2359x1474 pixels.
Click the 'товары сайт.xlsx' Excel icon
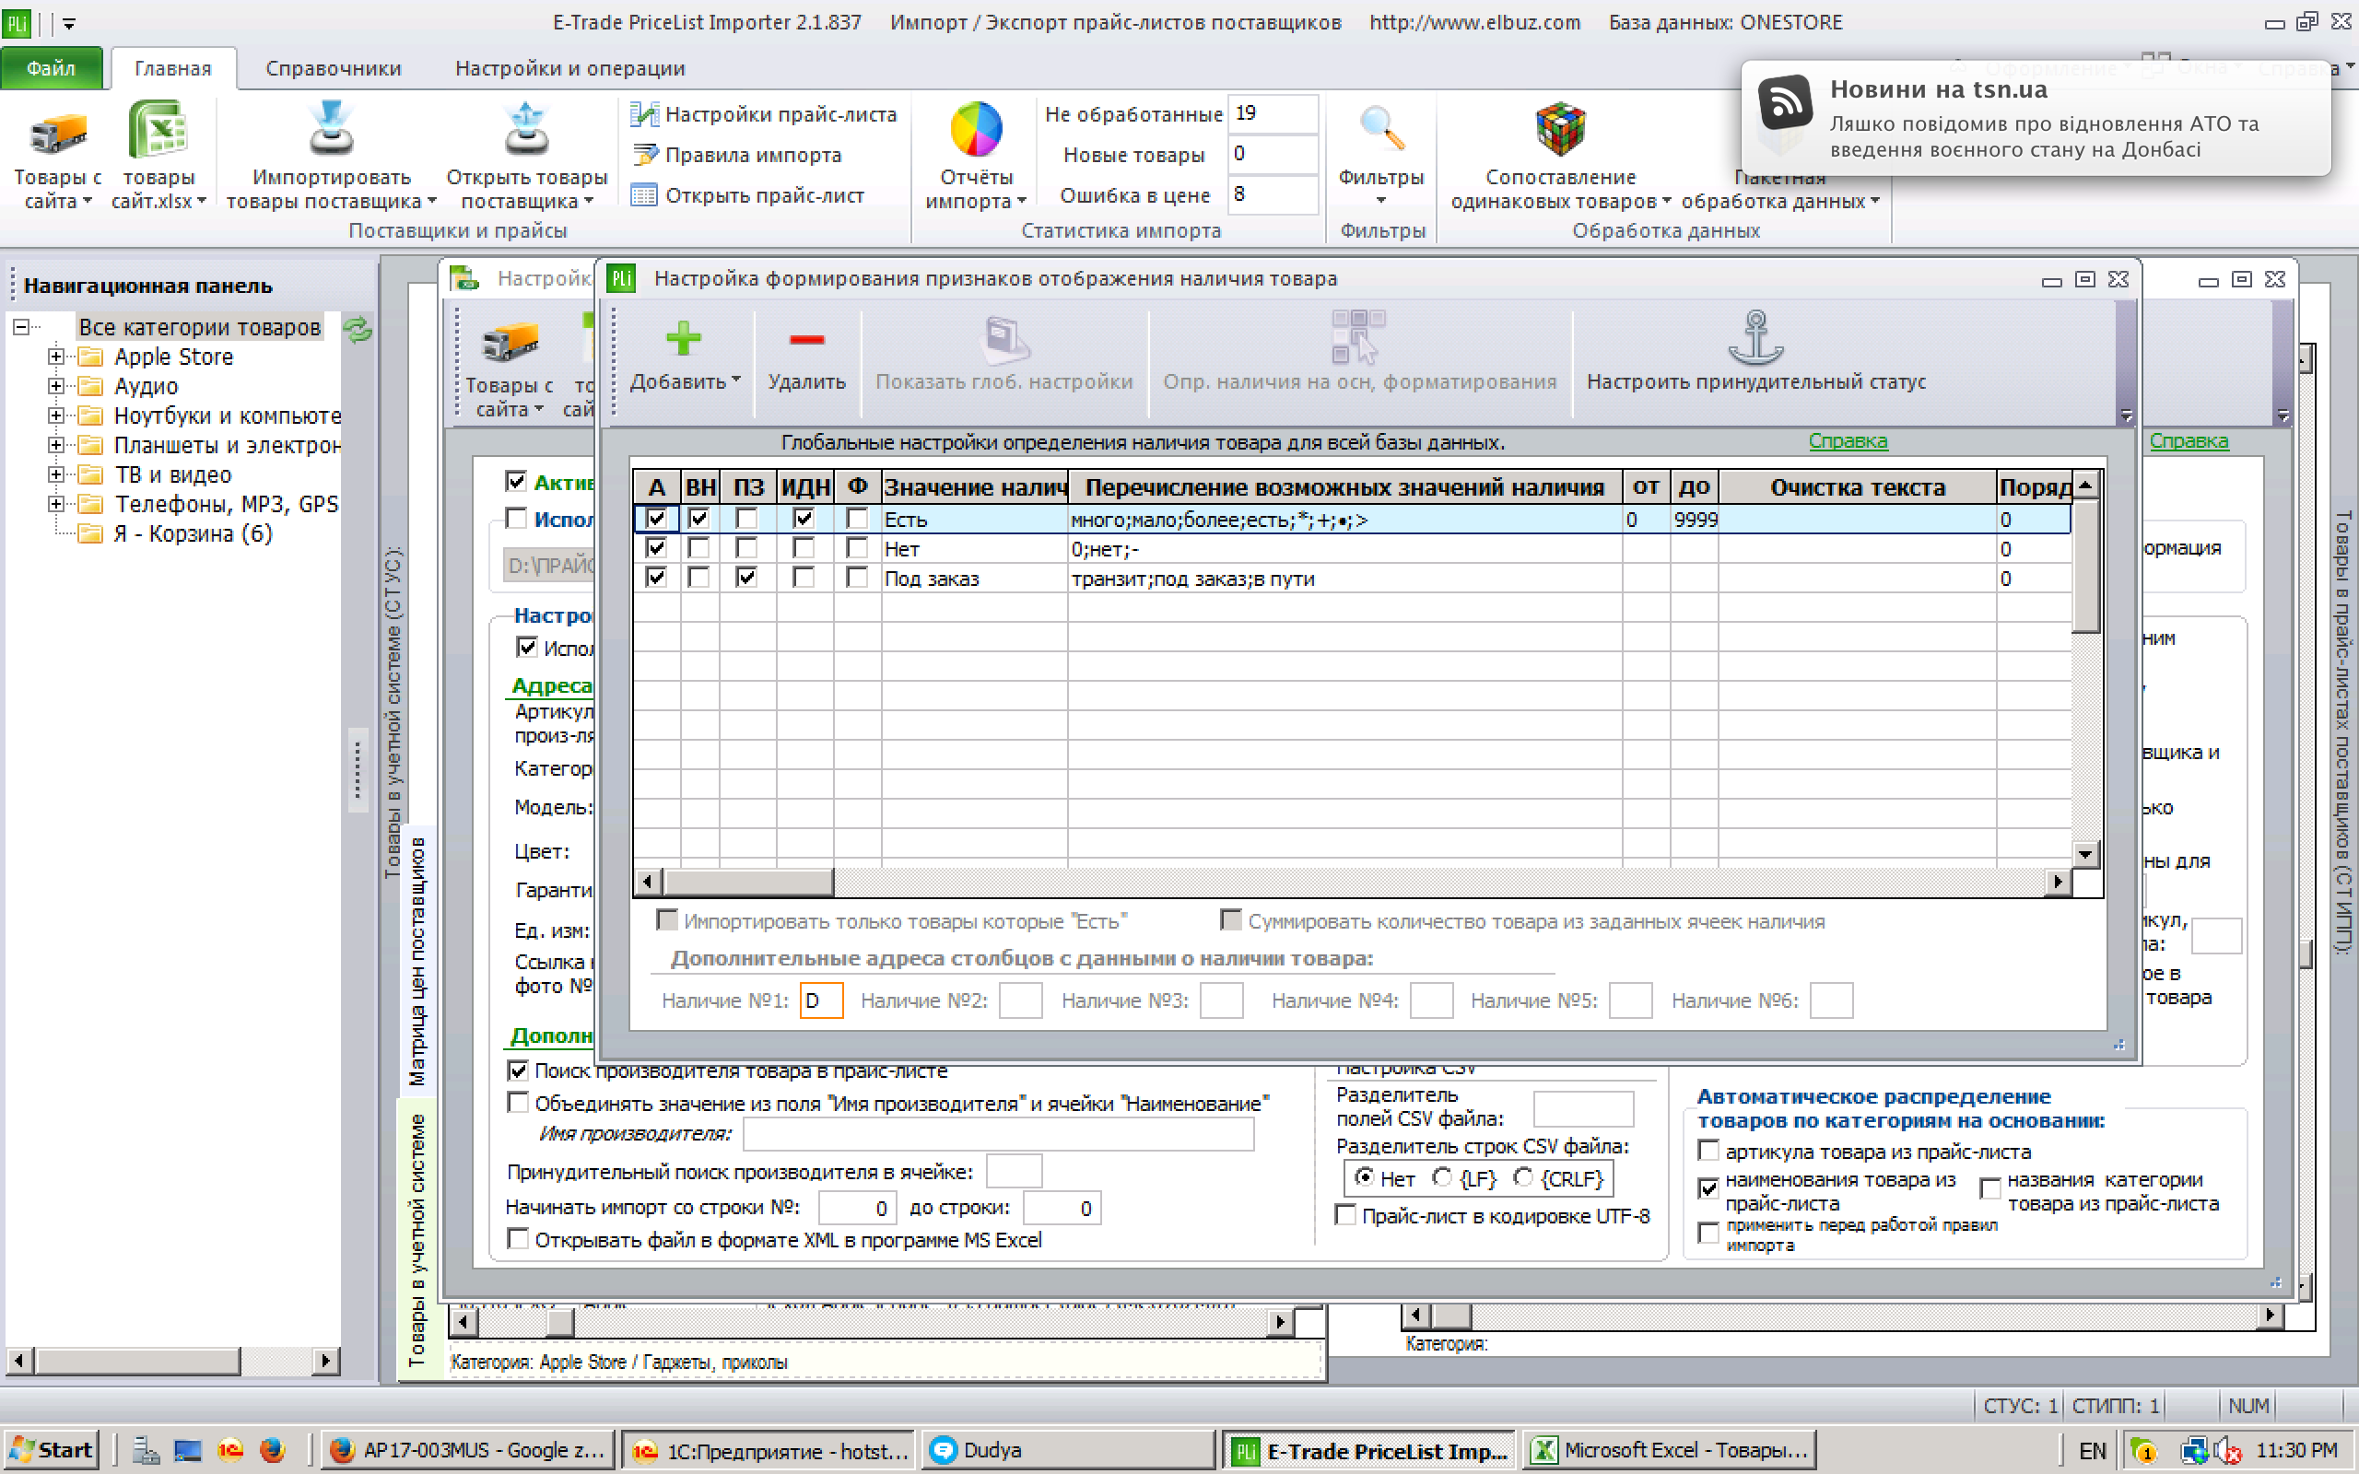(x=158, y=129)
